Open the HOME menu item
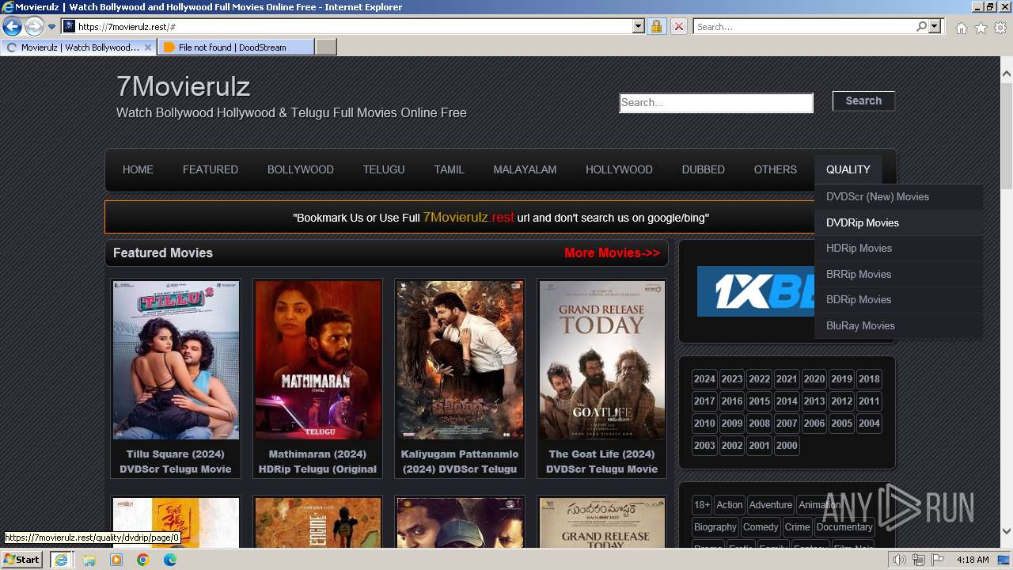This screenshot has width=1013, height=570. click(138, 169)
